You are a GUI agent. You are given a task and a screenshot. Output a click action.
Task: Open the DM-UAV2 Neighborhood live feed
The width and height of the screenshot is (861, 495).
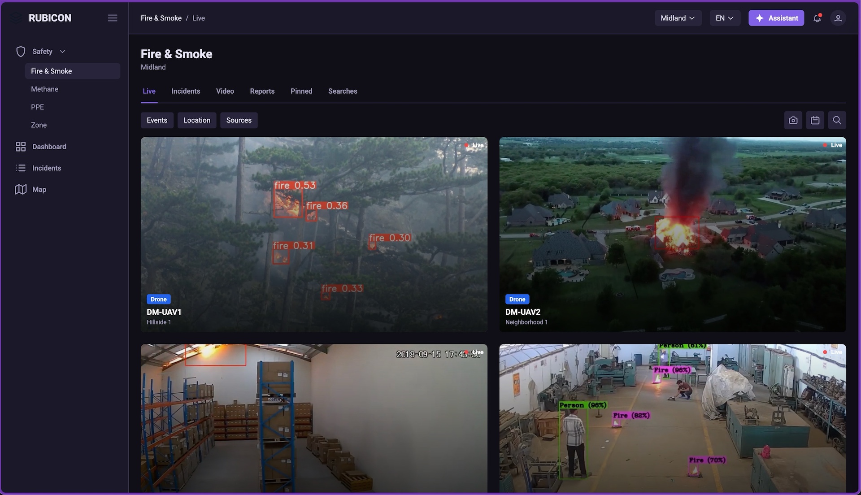coord(673,234)
